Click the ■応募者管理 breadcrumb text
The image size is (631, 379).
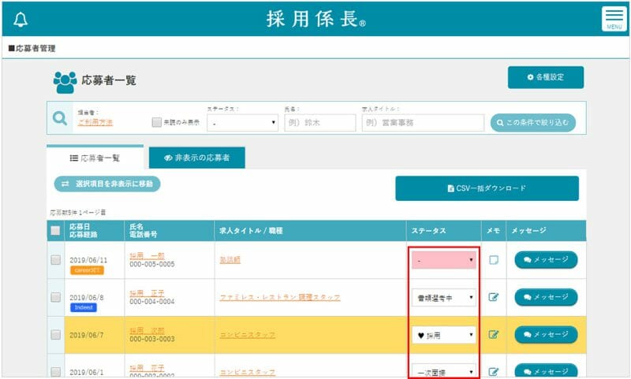click(32, 48)
